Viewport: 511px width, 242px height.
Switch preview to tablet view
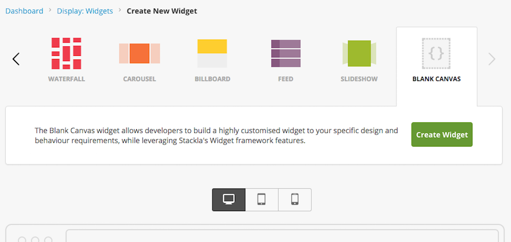(x=262, y=199)
